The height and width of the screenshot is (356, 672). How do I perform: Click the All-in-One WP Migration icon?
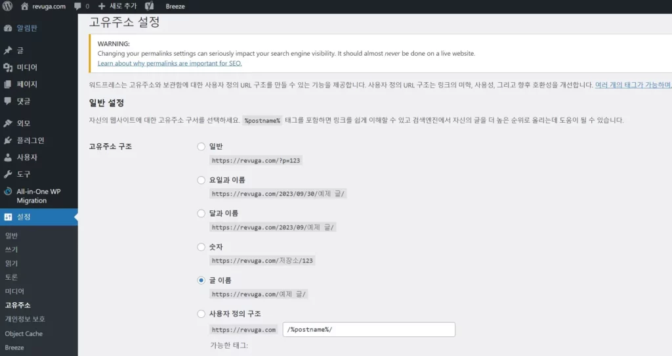click(x=8, y=191)
